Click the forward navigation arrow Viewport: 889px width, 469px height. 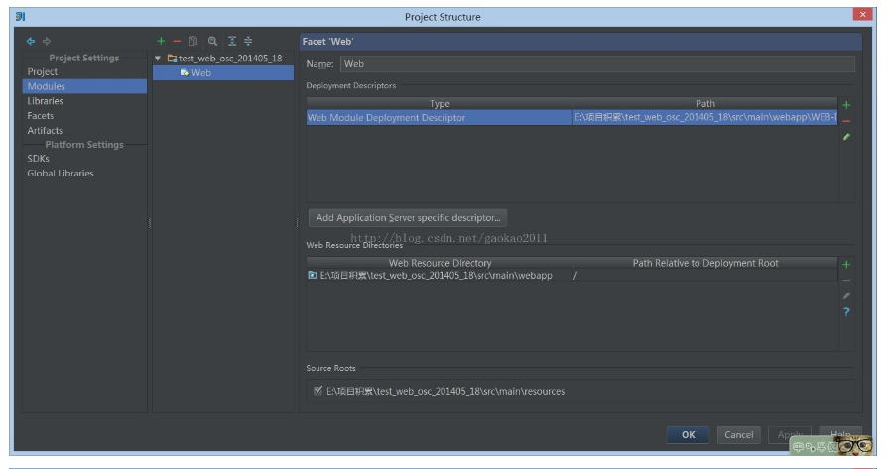[x=47, y=41]
